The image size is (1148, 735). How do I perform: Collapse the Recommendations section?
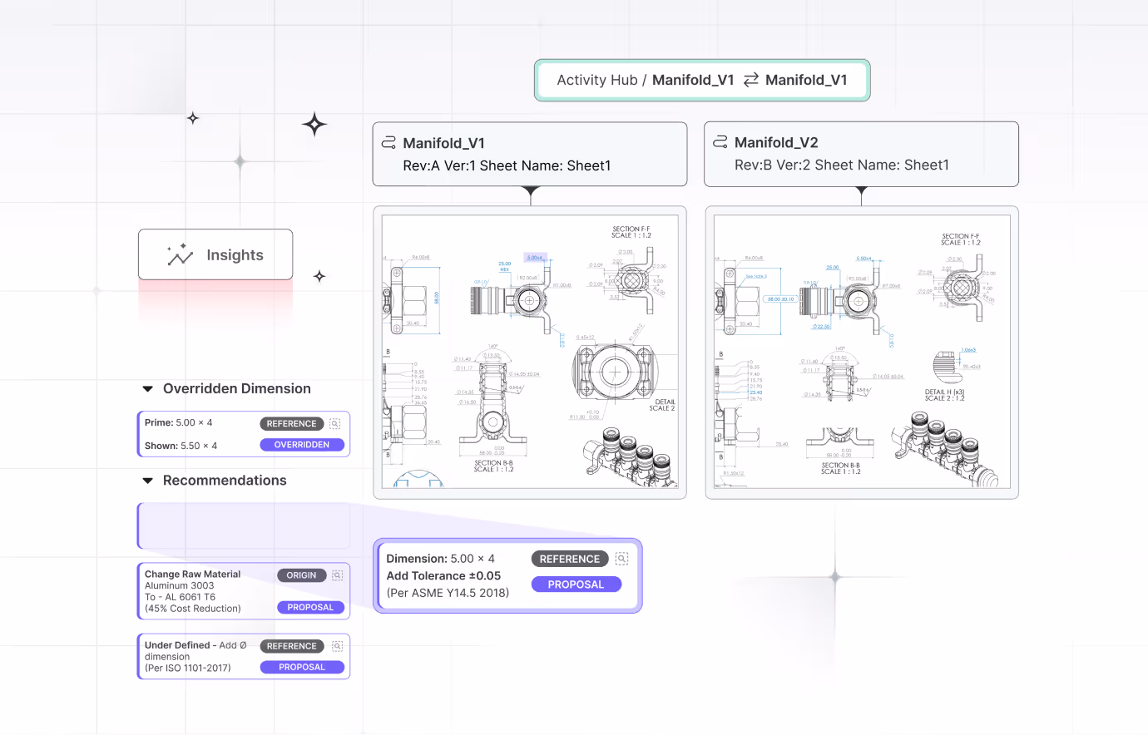147,480
